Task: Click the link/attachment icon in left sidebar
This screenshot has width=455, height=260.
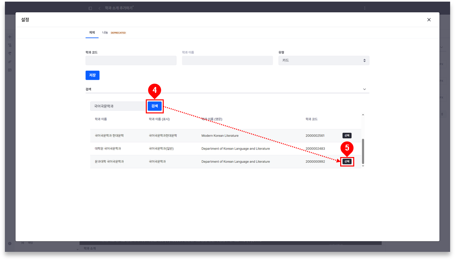Action: tap(10, 62)
